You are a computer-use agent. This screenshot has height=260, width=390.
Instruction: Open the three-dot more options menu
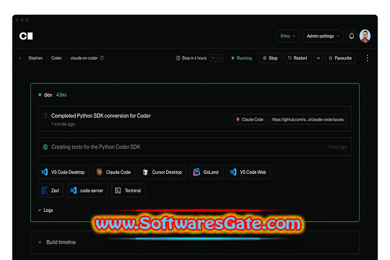tap(367, 58)
